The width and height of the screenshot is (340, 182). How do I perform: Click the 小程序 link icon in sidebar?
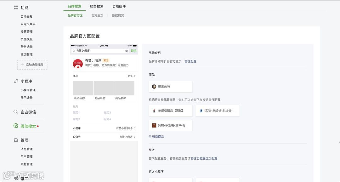(x=16, y=81)
